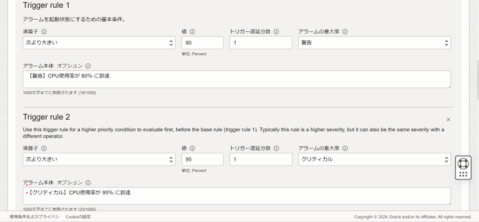
Task: Click info icon beside Trigger rule 2 アラームの重大度
Action: tap(345, 148)
